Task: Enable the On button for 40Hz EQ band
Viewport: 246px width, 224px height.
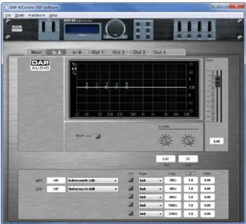Action: [130, 188]
